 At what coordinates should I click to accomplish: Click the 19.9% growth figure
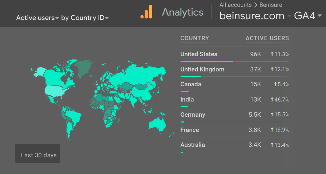[282, 130]
